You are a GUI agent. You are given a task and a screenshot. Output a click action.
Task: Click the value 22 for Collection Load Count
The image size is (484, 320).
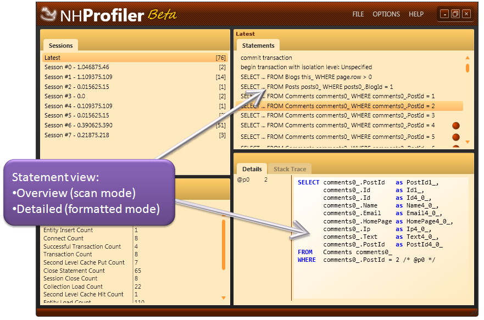[x=138, y=287]
